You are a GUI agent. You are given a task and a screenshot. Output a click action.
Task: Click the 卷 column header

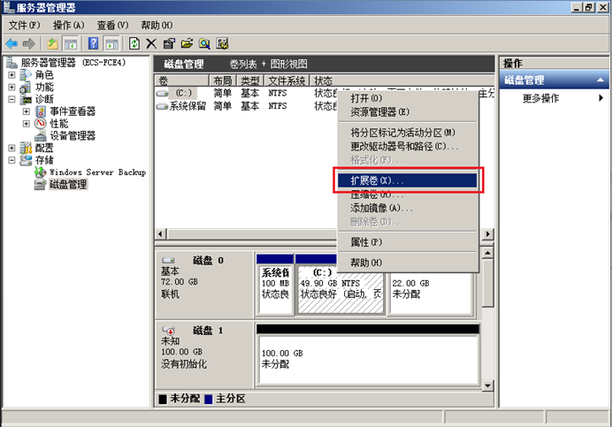182,80
